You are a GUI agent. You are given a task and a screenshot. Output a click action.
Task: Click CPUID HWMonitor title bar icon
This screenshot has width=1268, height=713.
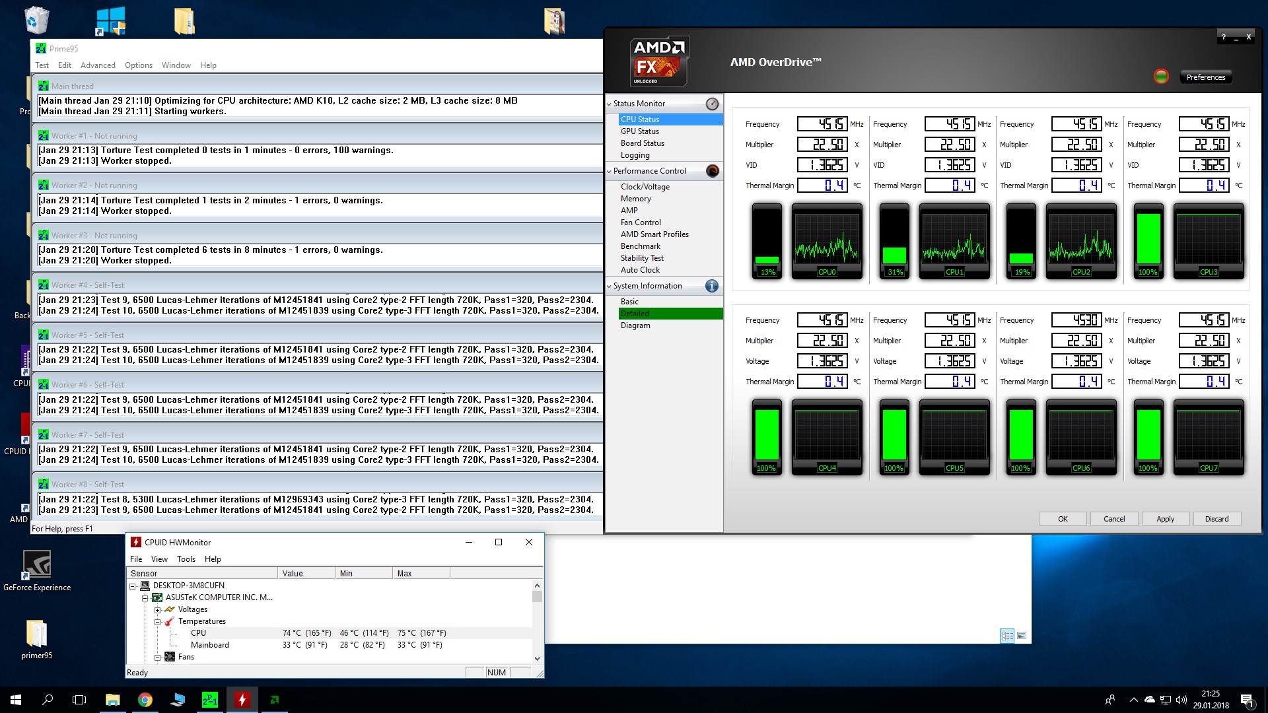coord(135,542)
